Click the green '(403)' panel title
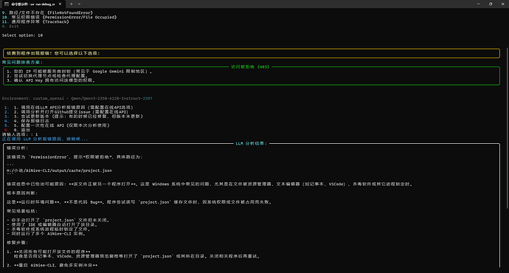Image resolution: width=509 pixels, height=273 pixels. coord(250,67)
